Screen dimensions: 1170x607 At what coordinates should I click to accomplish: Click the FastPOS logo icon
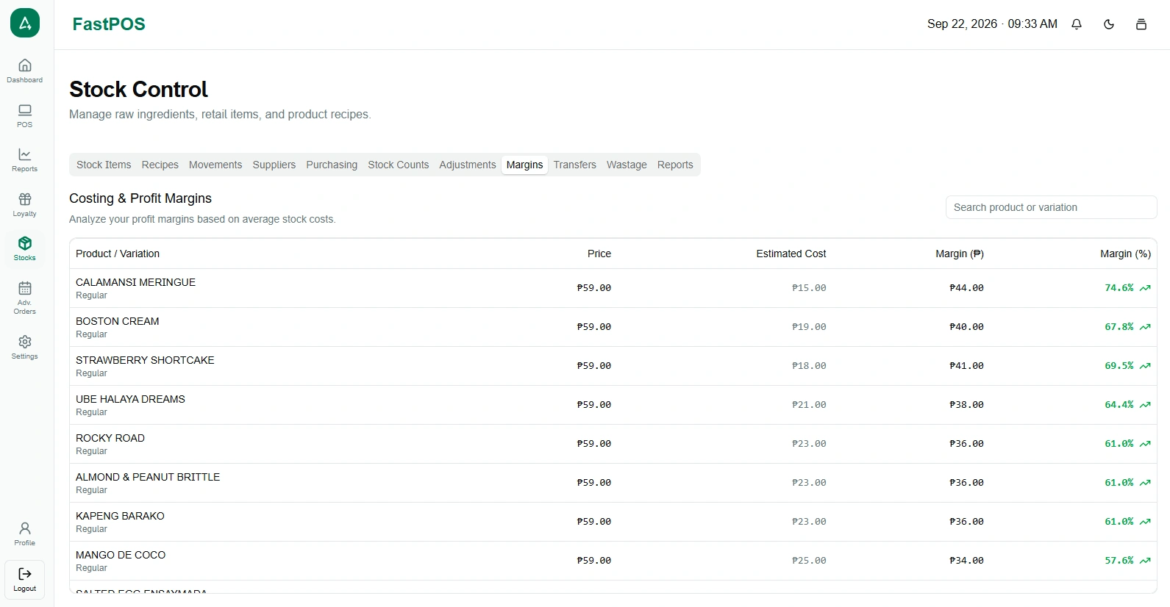point(25,23)
